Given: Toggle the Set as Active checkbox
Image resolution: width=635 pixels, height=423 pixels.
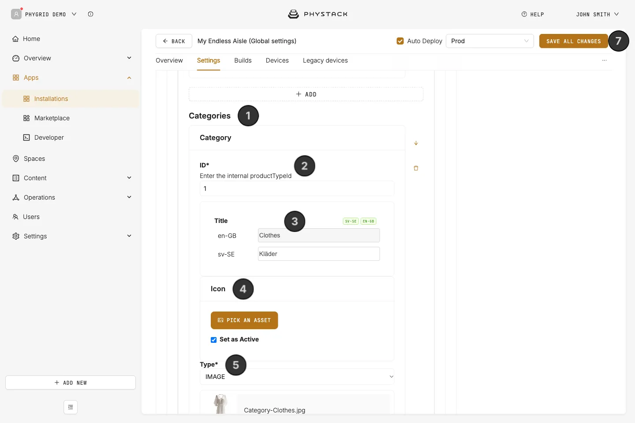Looking at the screenshot, I should (213, 340).
